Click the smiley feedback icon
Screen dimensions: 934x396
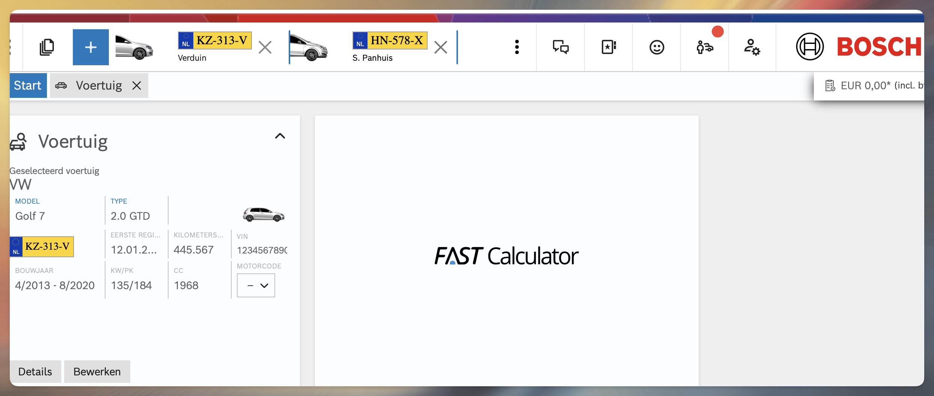[x=657, y=47]
